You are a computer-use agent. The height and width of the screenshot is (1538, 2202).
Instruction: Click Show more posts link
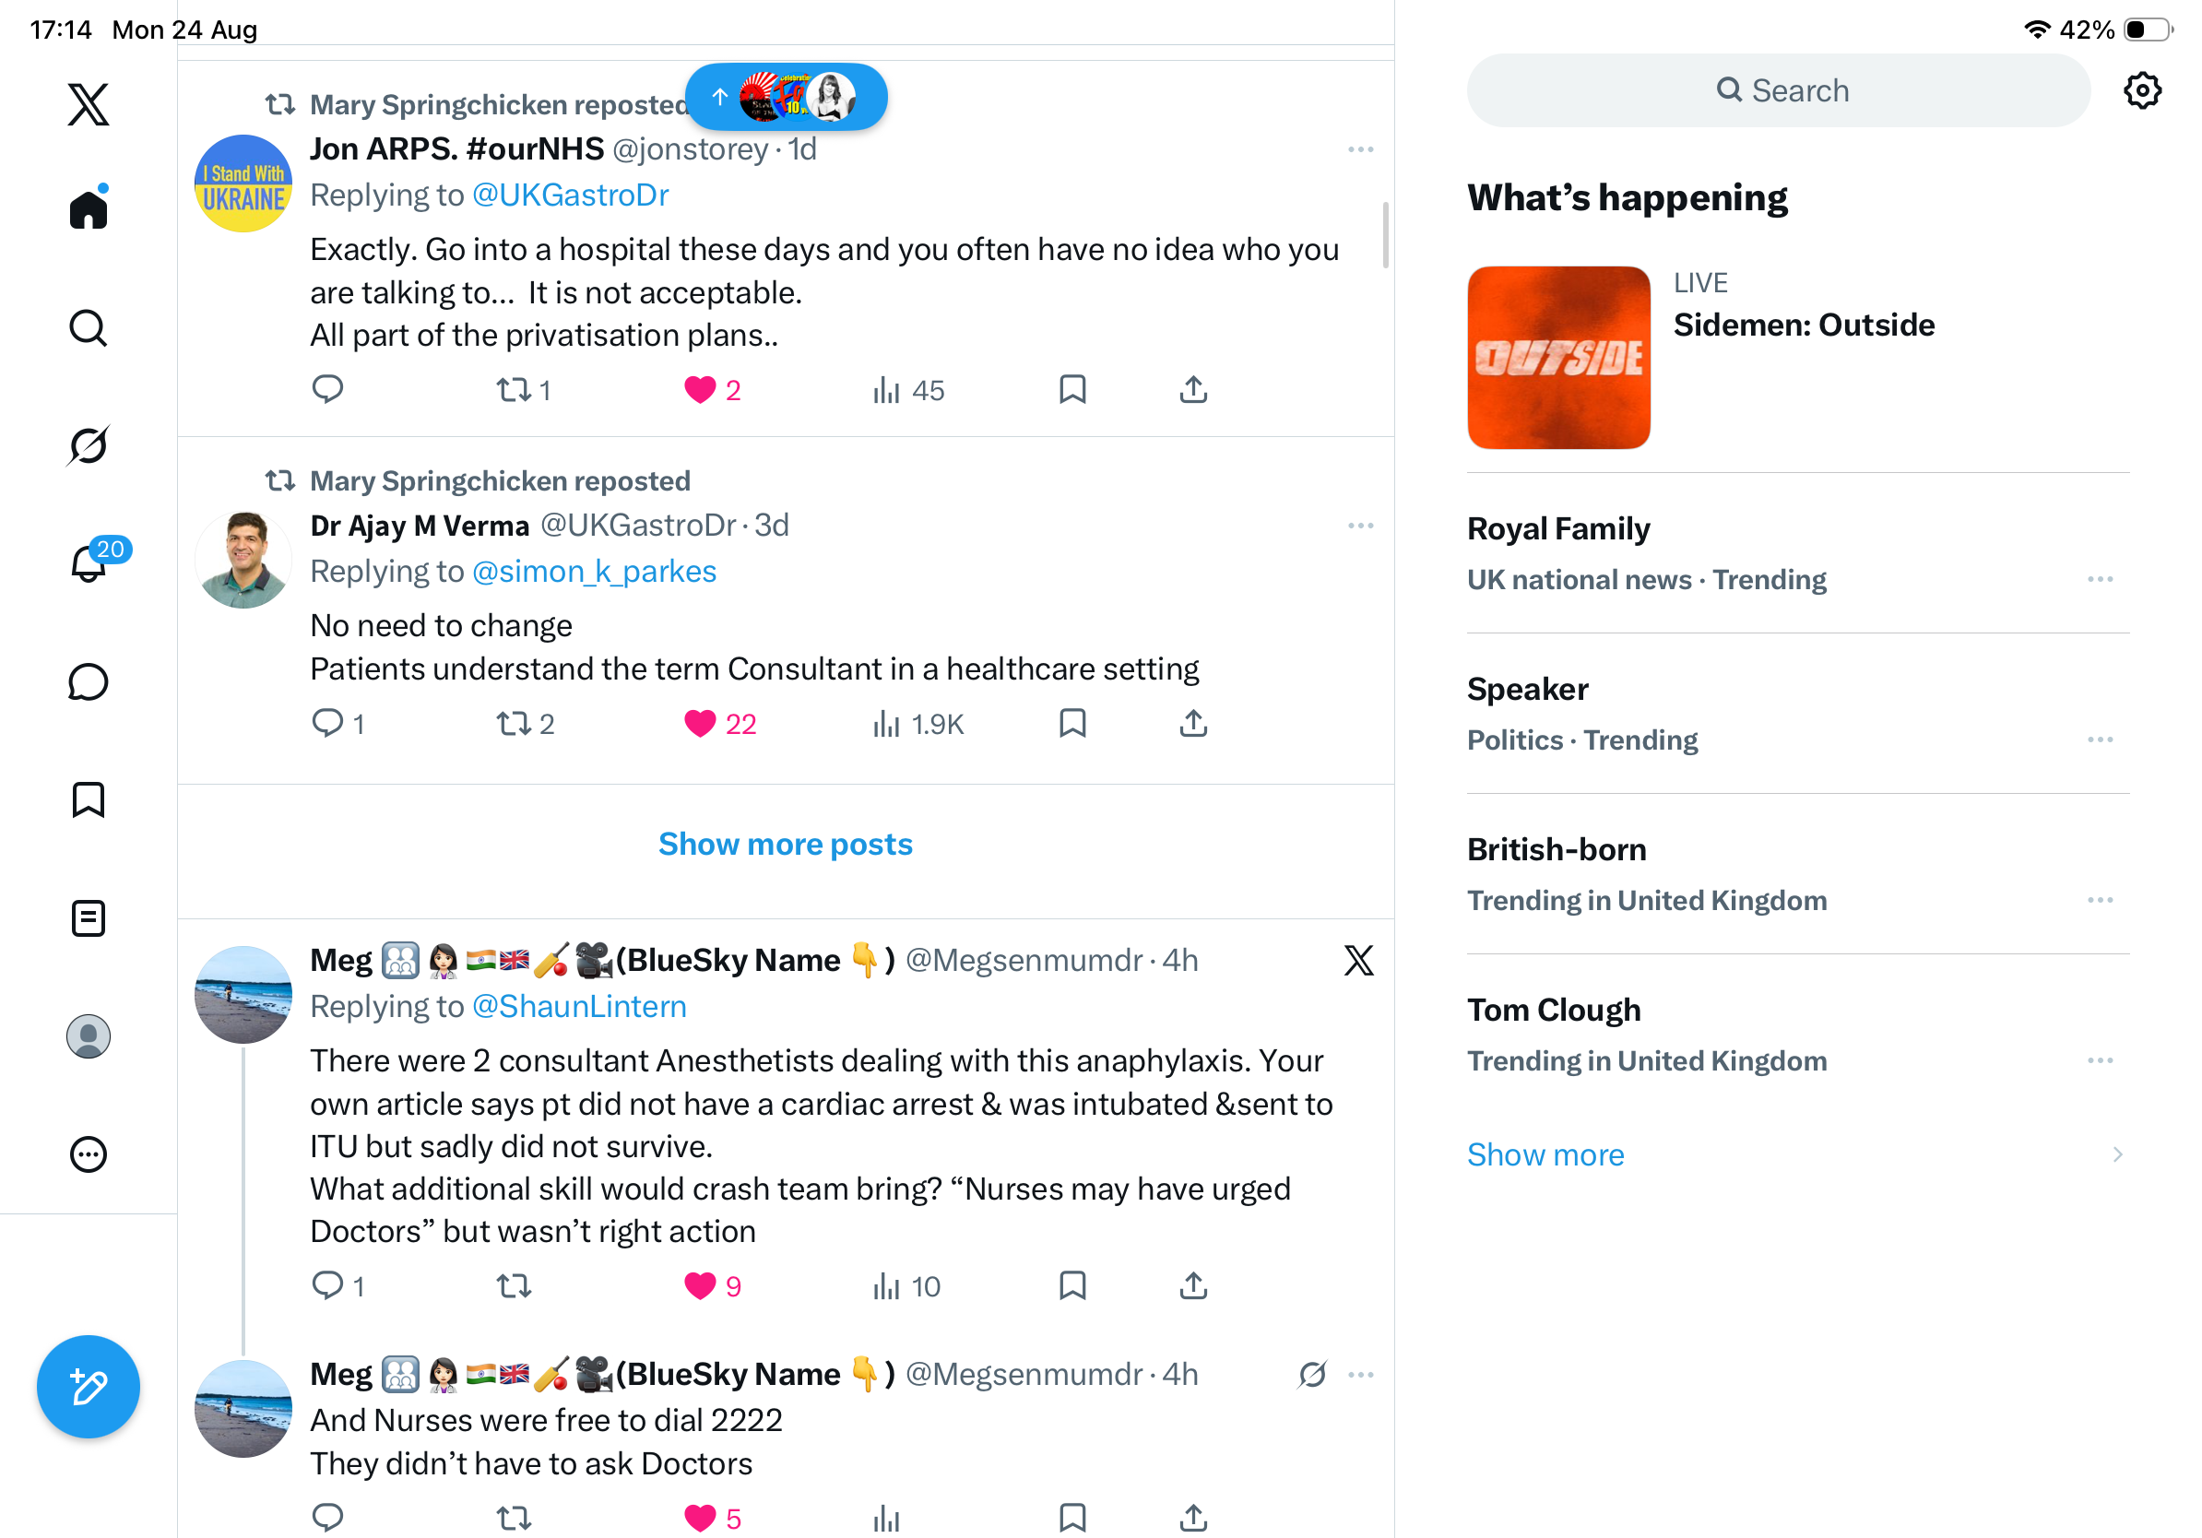pyautogui.click(x=786, y=844)
